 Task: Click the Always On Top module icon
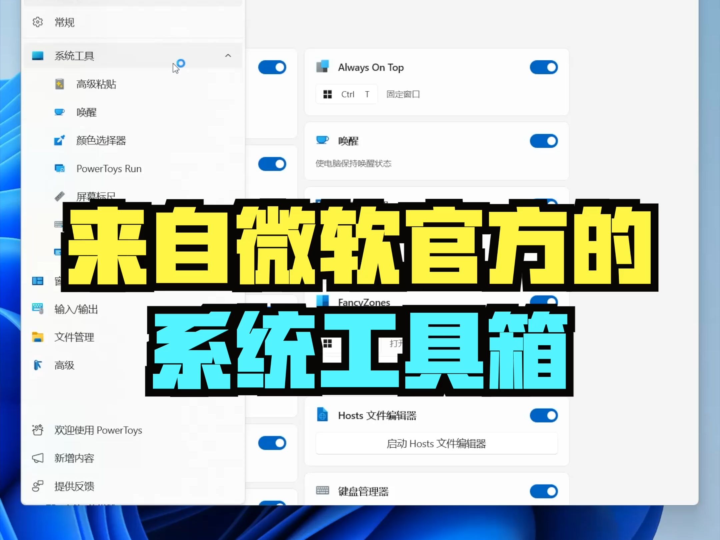(x=322, y=66)
